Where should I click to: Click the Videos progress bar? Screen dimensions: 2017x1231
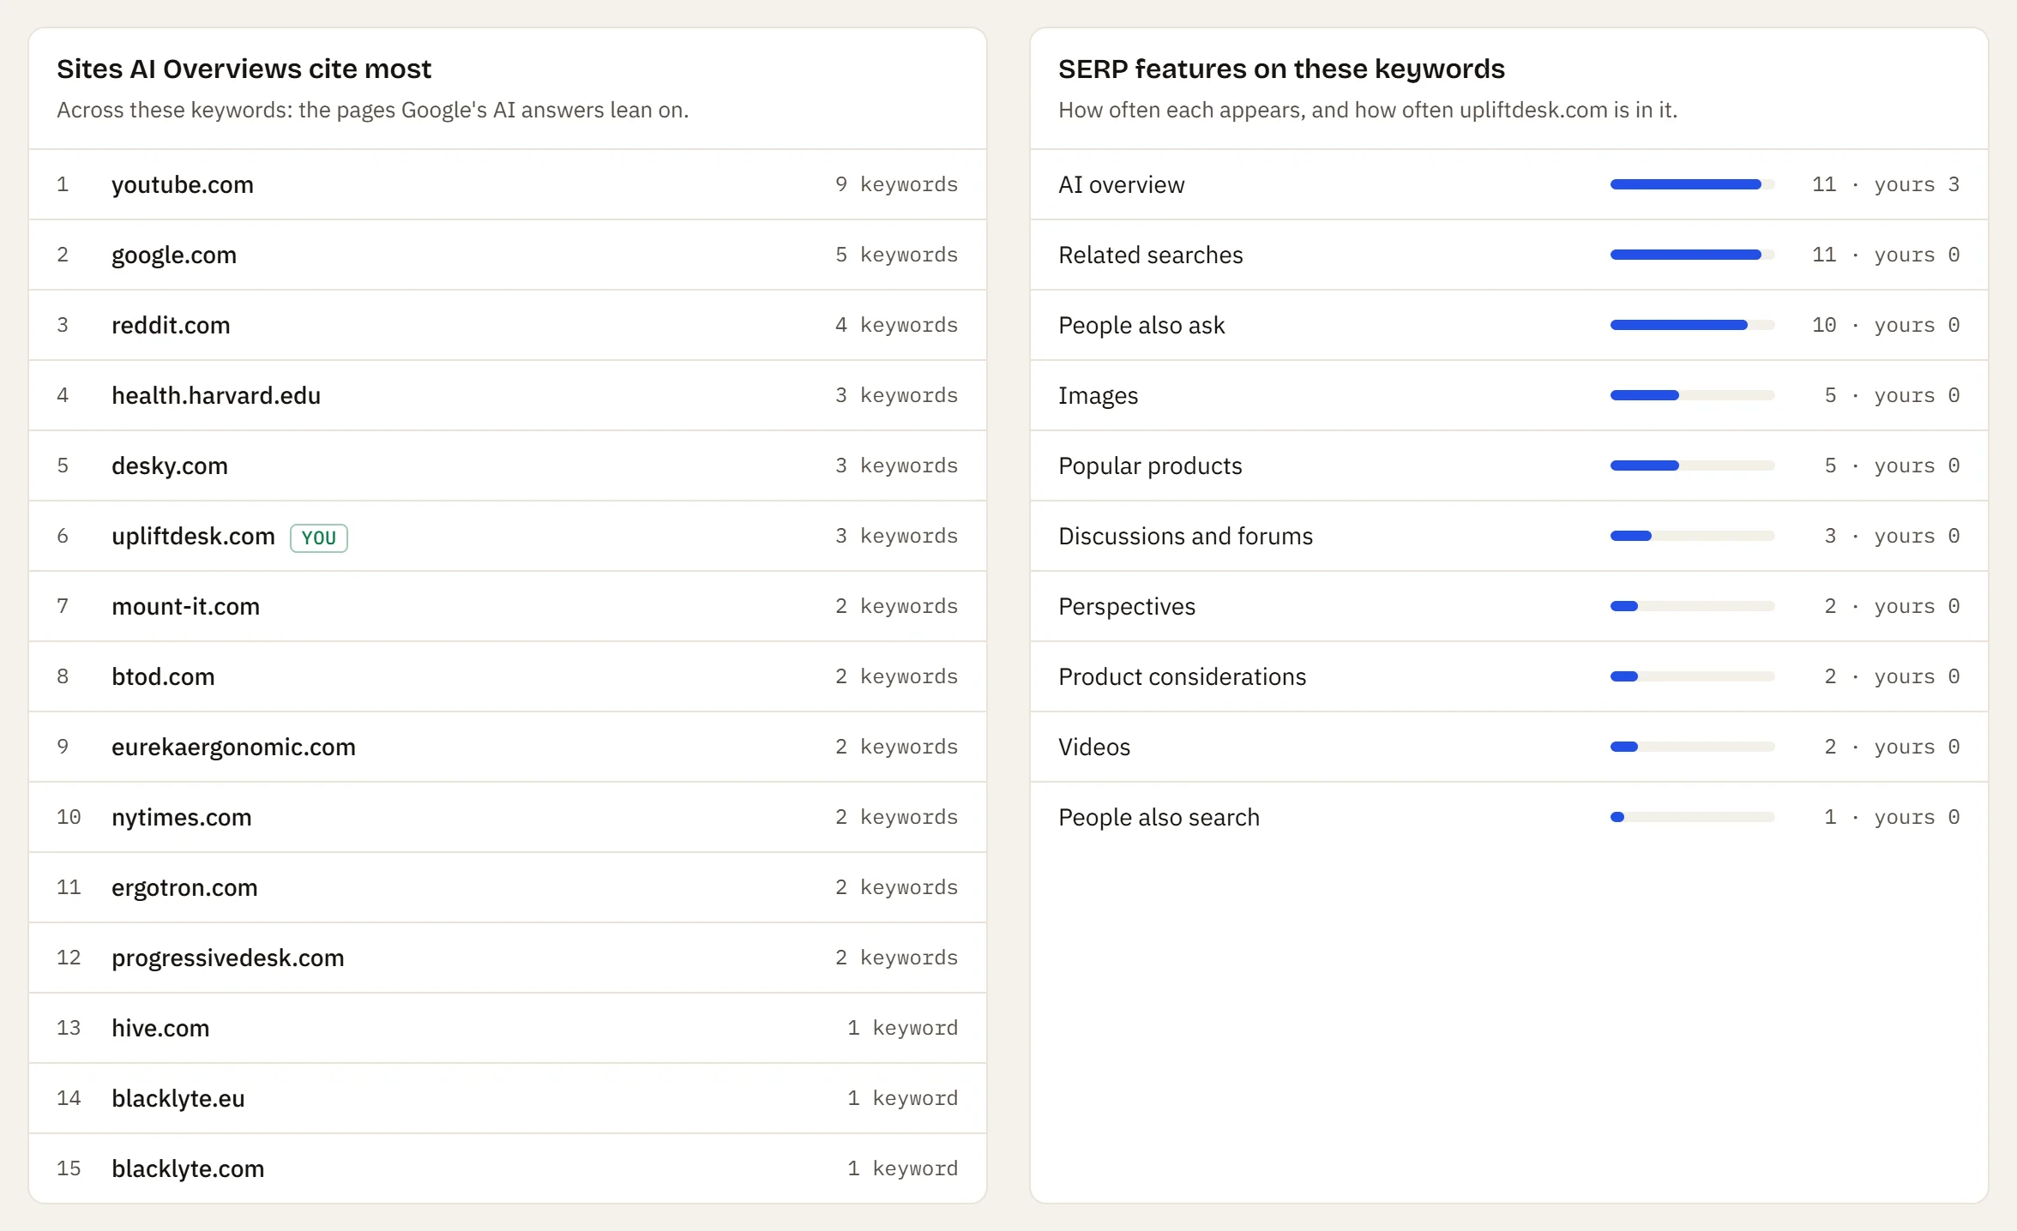tap(1692, 747)
